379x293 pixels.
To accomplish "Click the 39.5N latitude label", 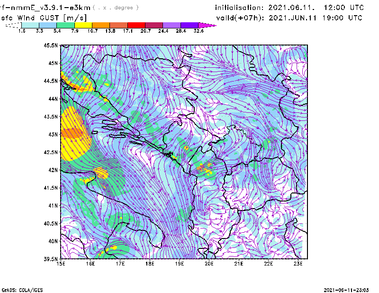I will click(x=51, y=259).
